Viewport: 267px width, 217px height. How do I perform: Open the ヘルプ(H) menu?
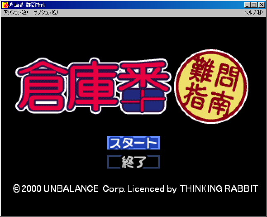coord(253,12)
